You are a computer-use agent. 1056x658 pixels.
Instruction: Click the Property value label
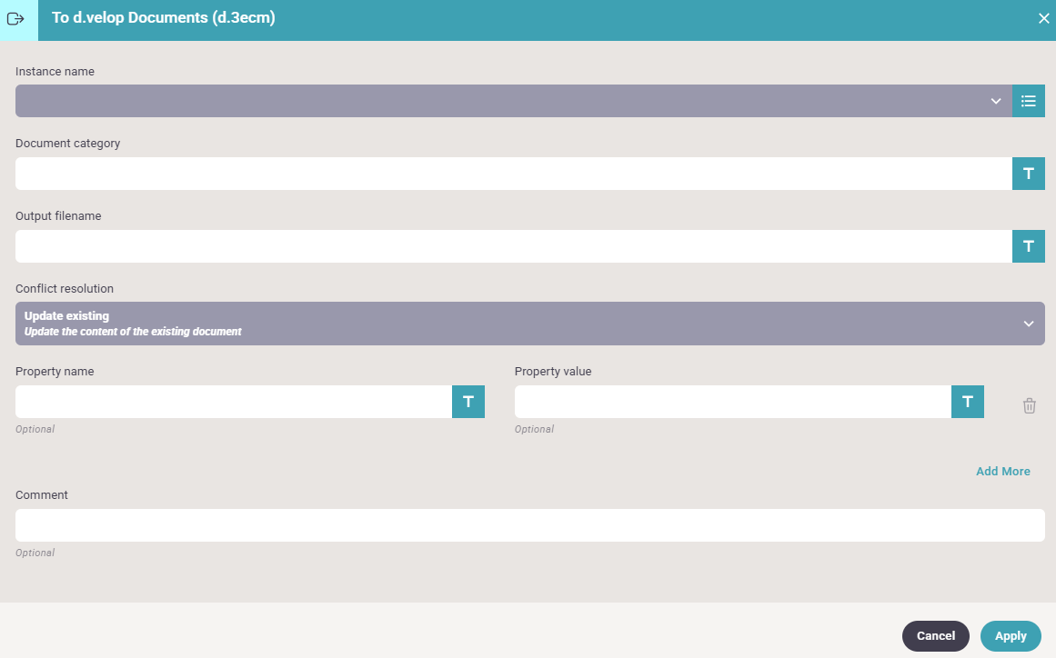(x=553, y=372)
